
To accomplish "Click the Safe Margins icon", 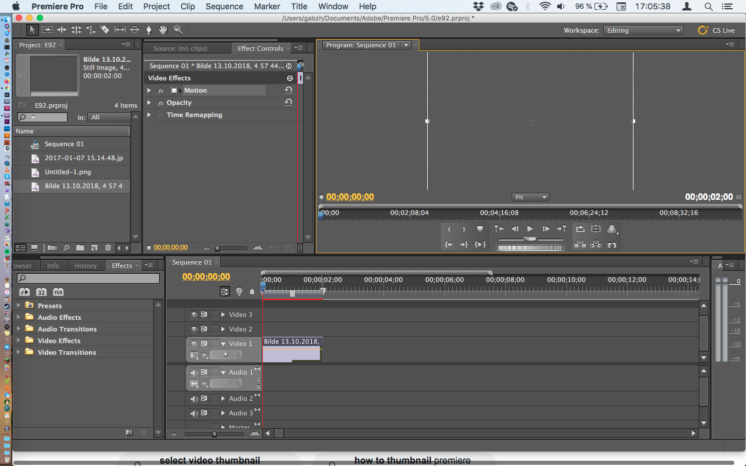I will (596, 229).
